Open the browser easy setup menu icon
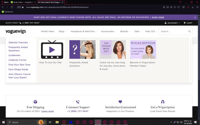Screen dimensions: 200x125 coord(197,7)
